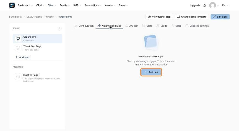Expand the Assets menu

coord(110,5)
